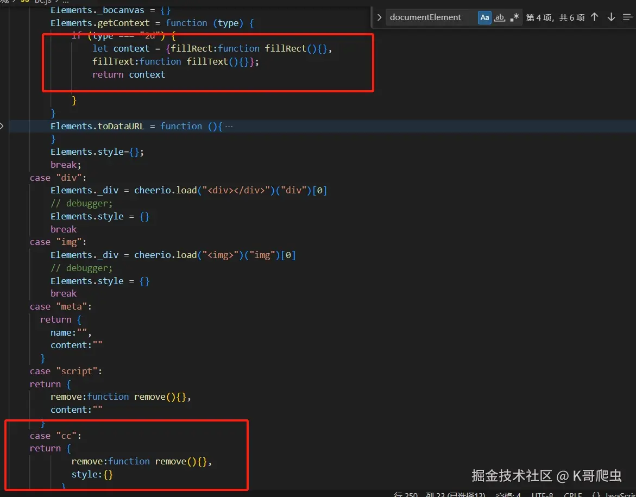
Task: Click 'return {' under case "meta"
Action: [60, 320]
